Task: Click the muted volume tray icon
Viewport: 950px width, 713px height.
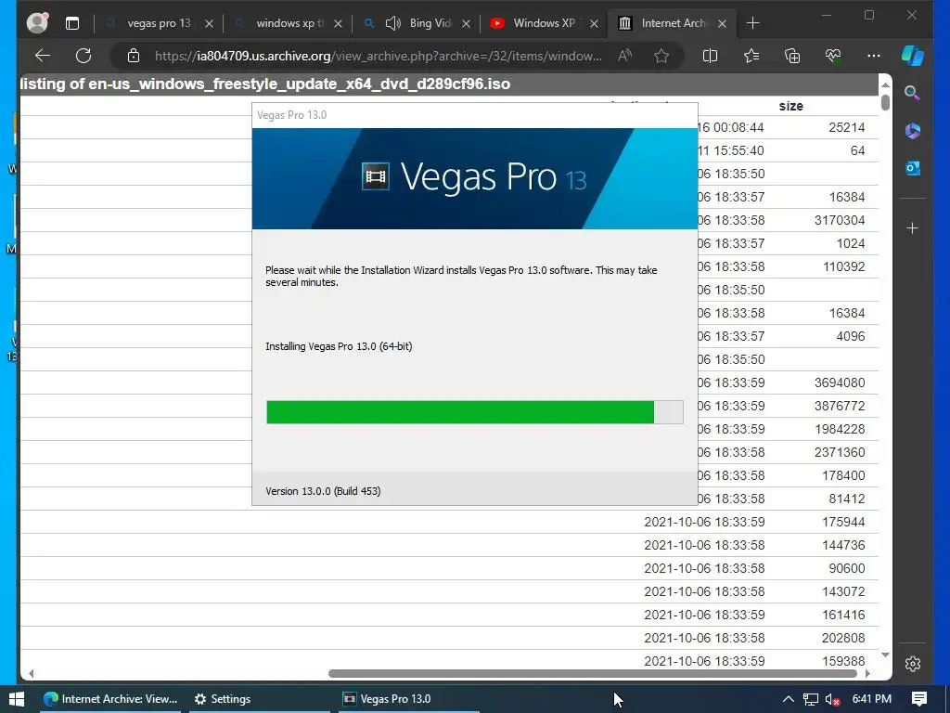Action: pyautogui.click(x=832, y=700)
